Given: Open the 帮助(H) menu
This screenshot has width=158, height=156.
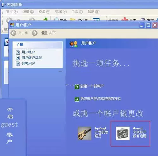Looking at the screenshot, I should pyautogui.click(x=94, y=12).
